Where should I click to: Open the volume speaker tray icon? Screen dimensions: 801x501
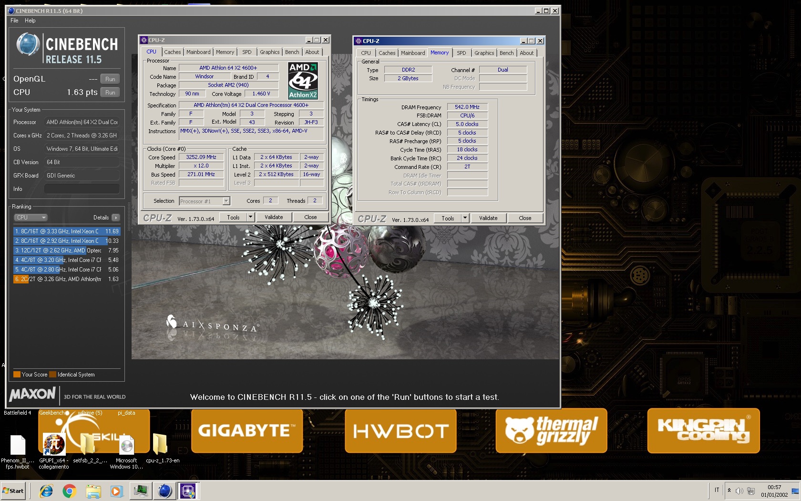point(739,491)
